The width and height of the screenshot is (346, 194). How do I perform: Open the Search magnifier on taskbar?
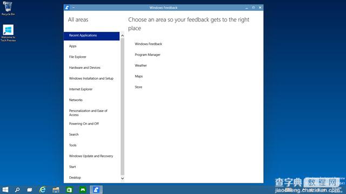click(17, 190)
